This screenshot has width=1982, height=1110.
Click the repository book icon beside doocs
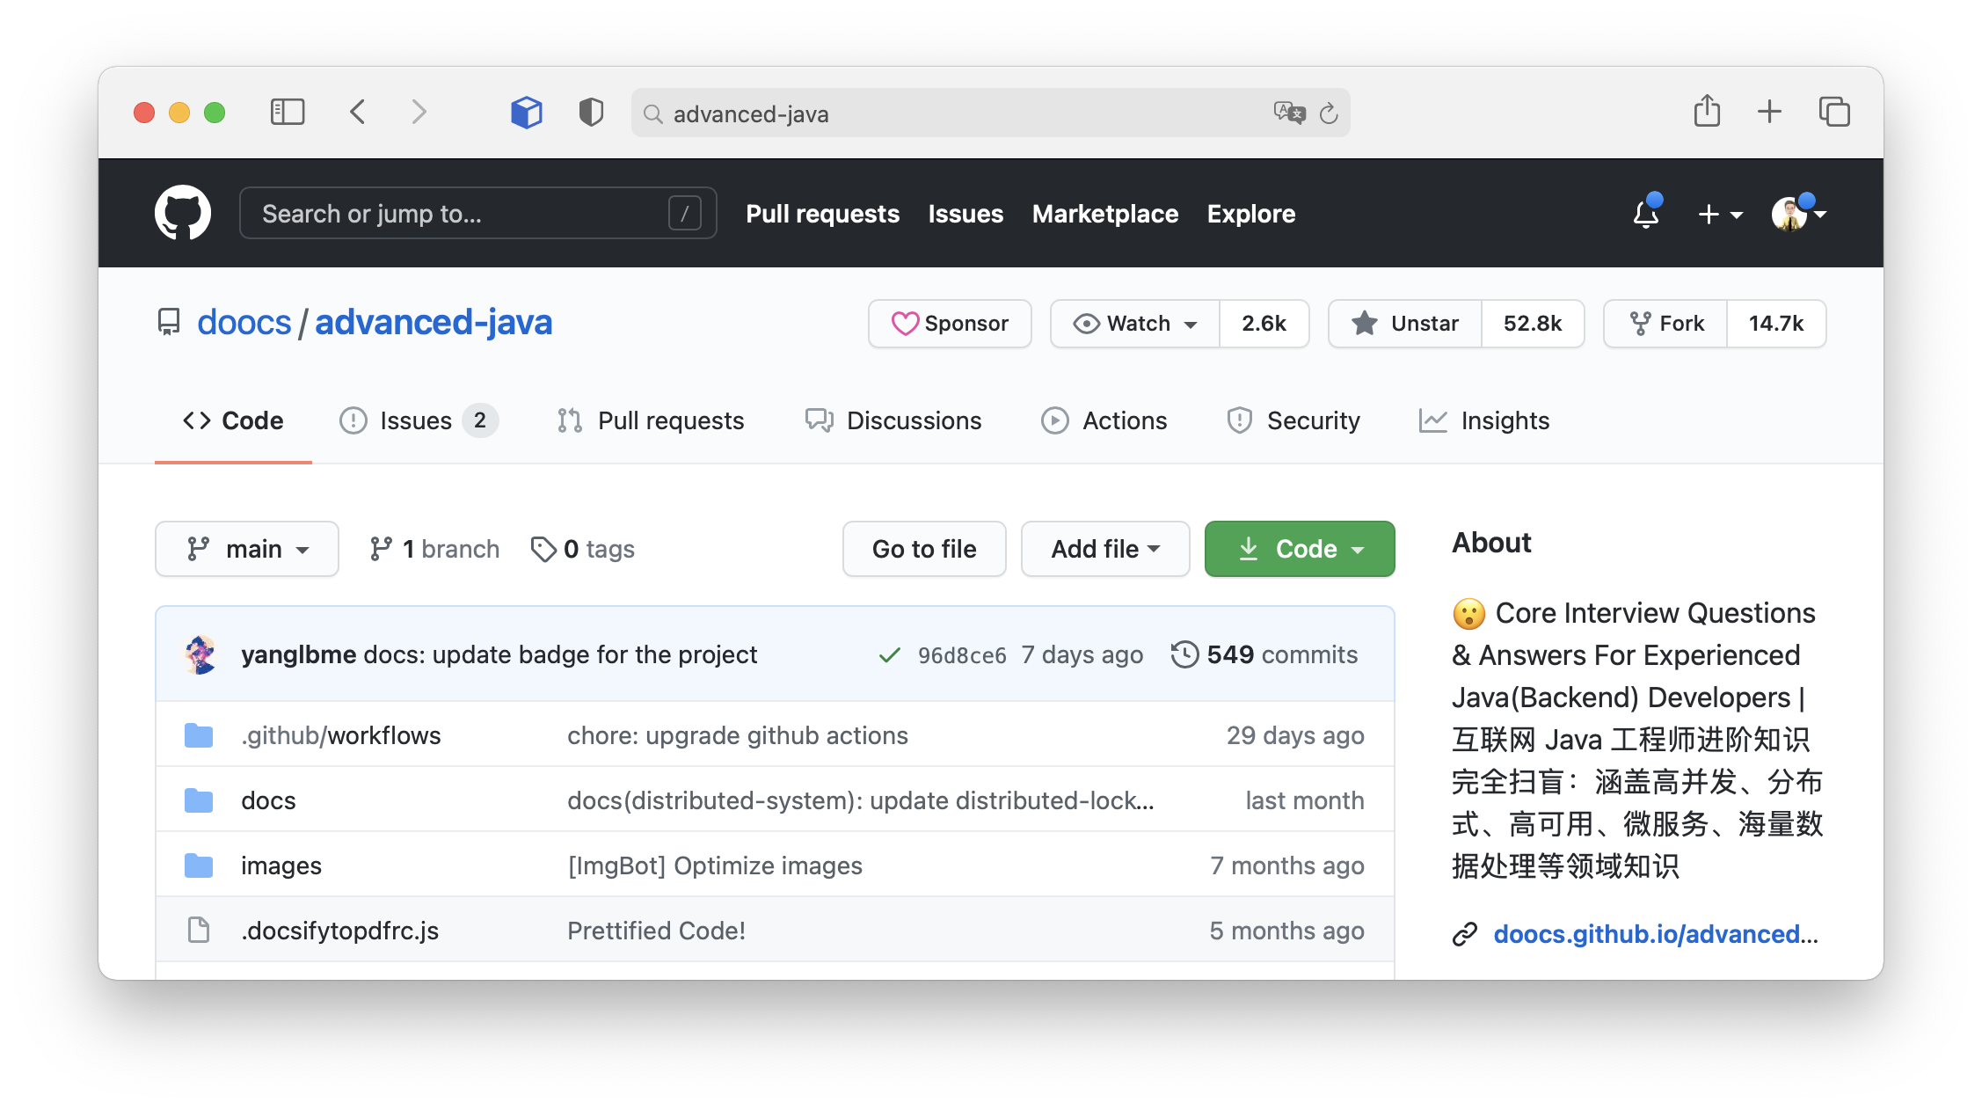click(x=169, y=322)
